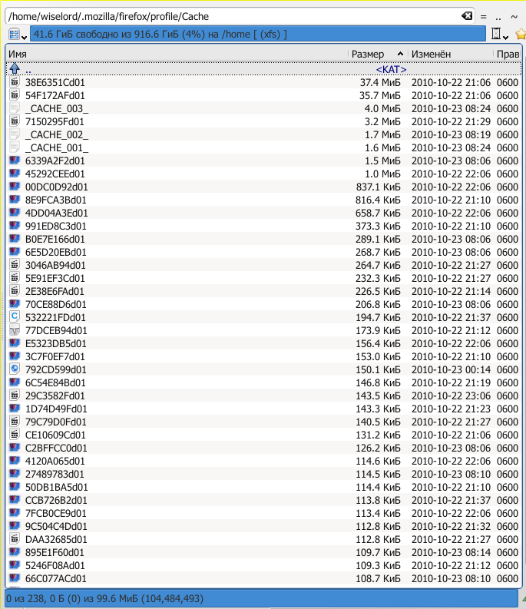Click the size value 837.1 КиБ
Image resolution: width=526 pixels, height=609 pixels.
[x=378, y=187]
